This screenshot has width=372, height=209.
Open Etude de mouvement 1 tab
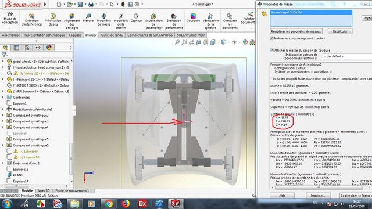point(72,191)
